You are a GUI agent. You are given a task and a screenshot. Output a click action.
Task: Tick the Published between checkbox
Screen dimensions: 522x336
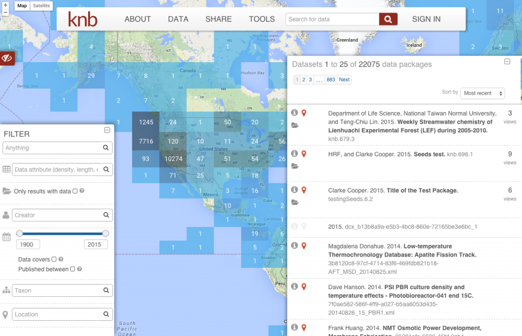tap(72, 269)
